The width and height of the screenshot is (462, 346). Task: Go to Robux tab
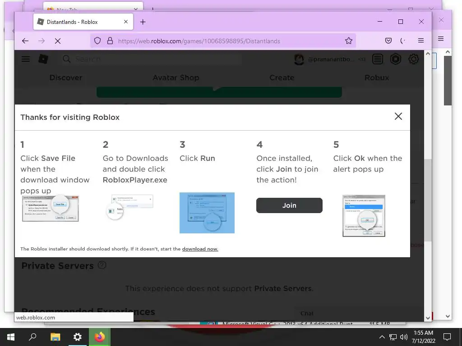377,77
